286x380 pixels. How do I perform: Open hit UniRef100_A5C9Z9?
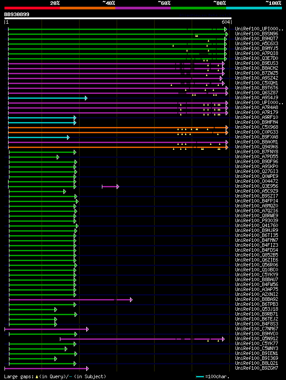pos(257,191)
